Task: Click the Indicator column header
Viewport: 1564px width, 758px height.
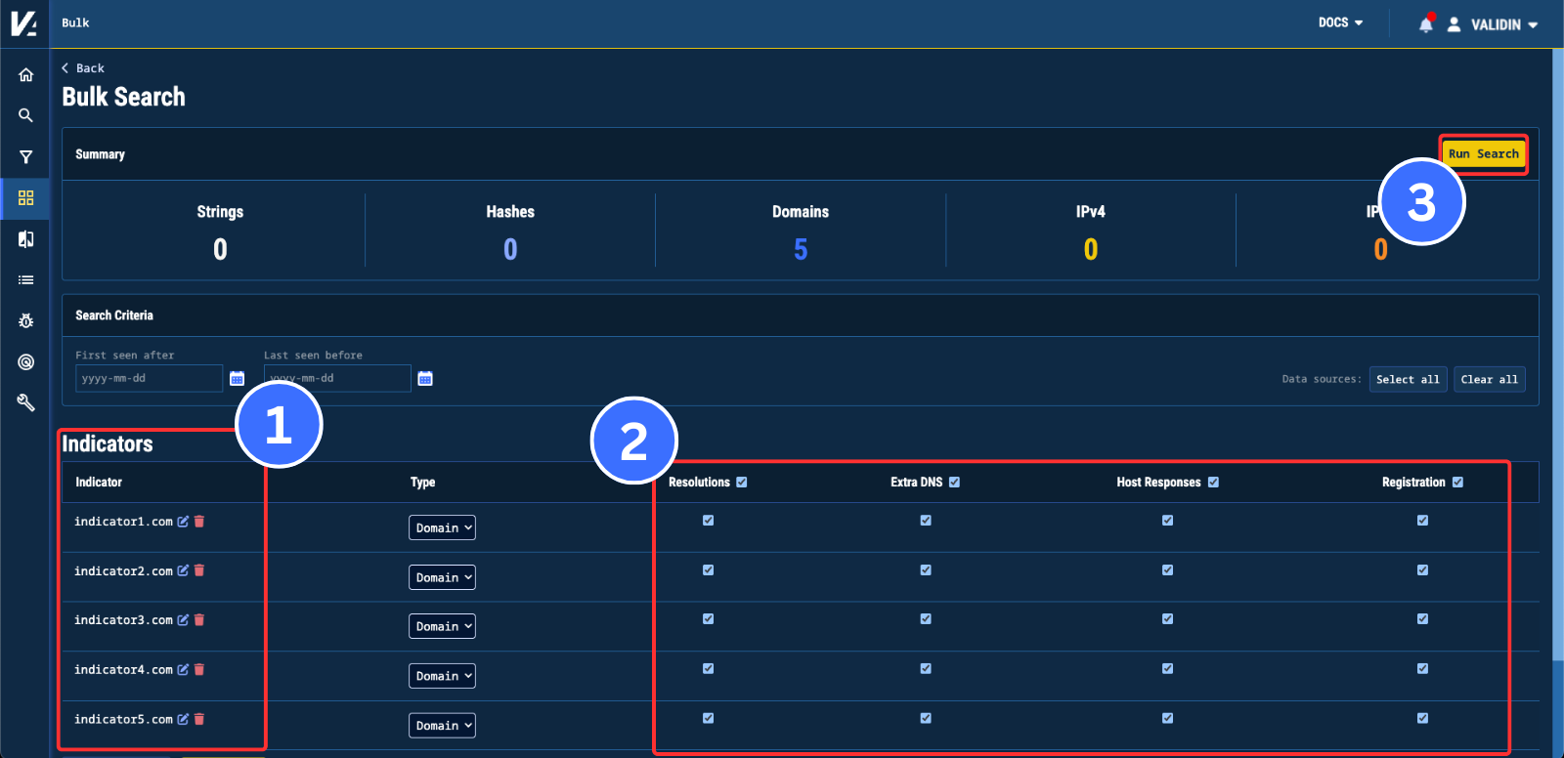Action: 99,483
